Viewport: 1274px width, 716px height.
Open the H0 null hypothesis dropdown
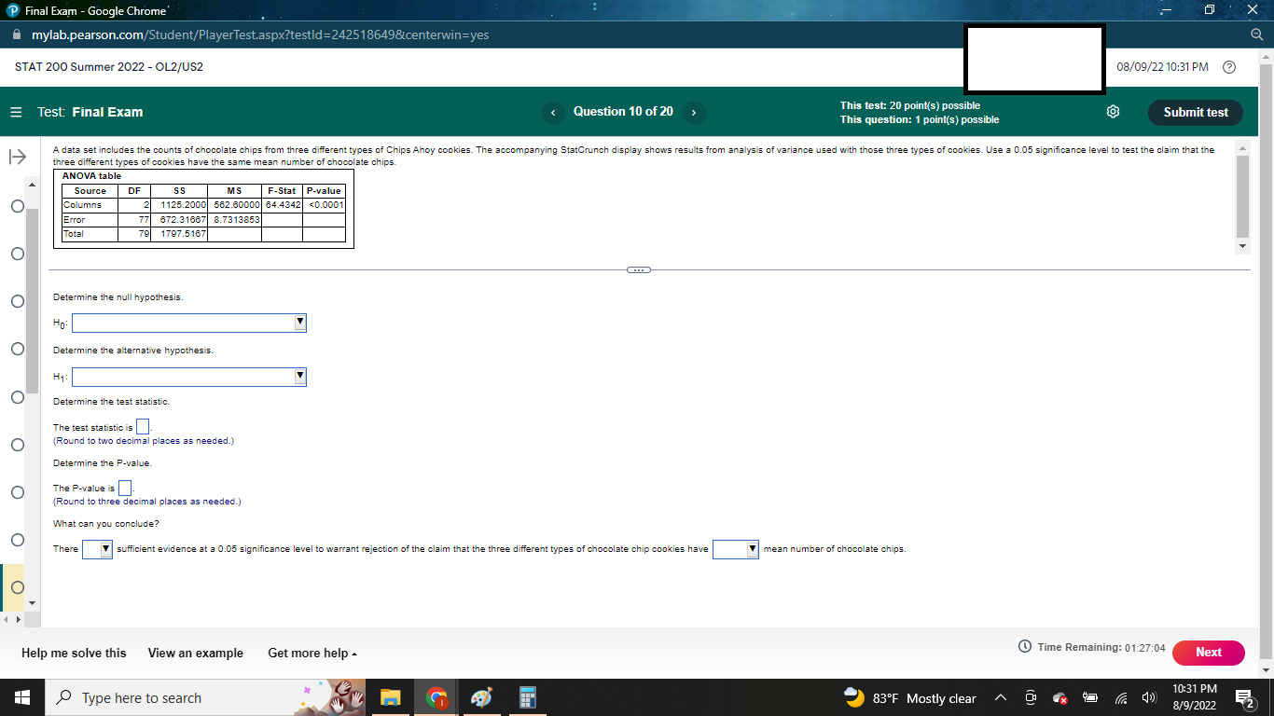tap(299, 323)
